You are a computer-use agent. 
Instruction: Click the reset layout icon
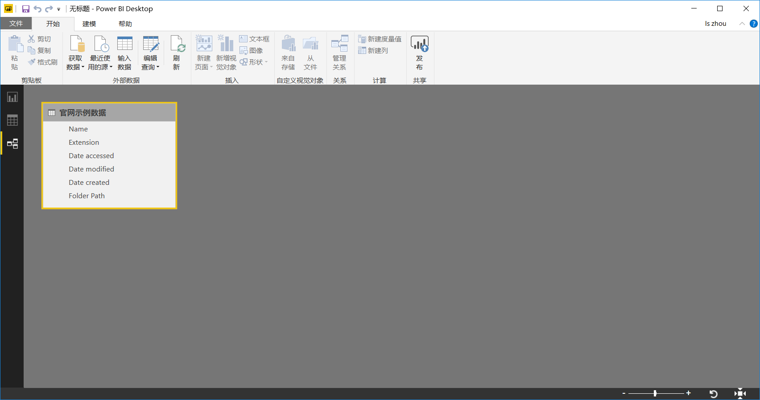[714, 394]
